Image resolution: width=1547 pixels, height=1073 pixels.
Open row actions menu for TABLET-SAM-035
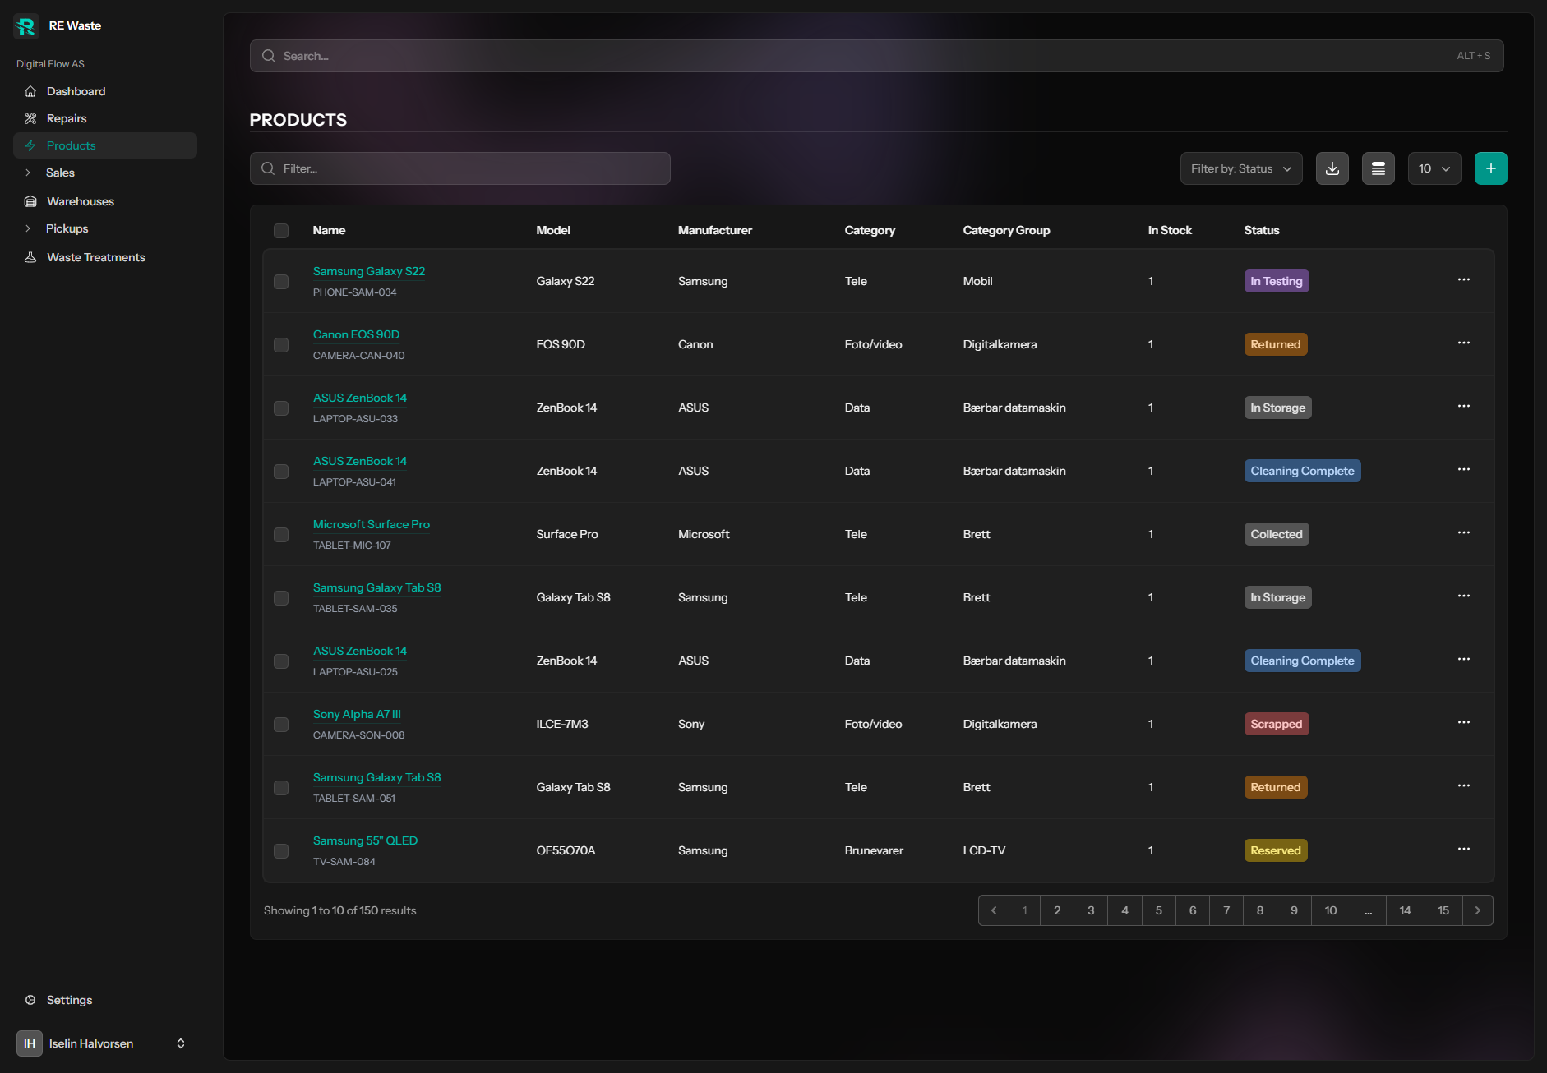tap(1464, 596)
